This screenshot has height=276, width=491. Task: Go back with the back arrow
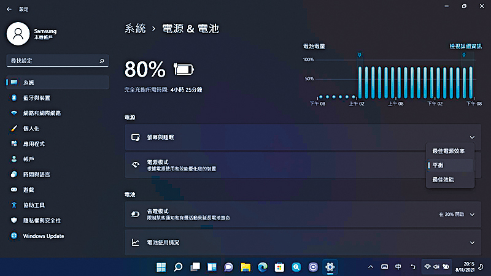[x=9, y=9]
